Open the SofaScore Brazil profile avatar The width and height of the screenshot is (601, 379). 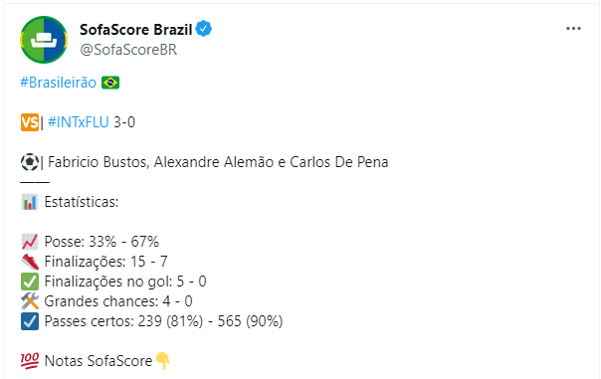pyautogui.click(x=44, y=40)
